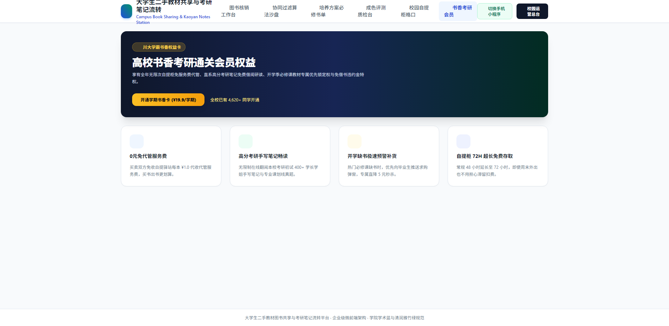The width and height of the screenshot is (669, 326).
Task: Go to 培养方案必修书单 tab
Action: pyautogui.click(x=327, y=11)
